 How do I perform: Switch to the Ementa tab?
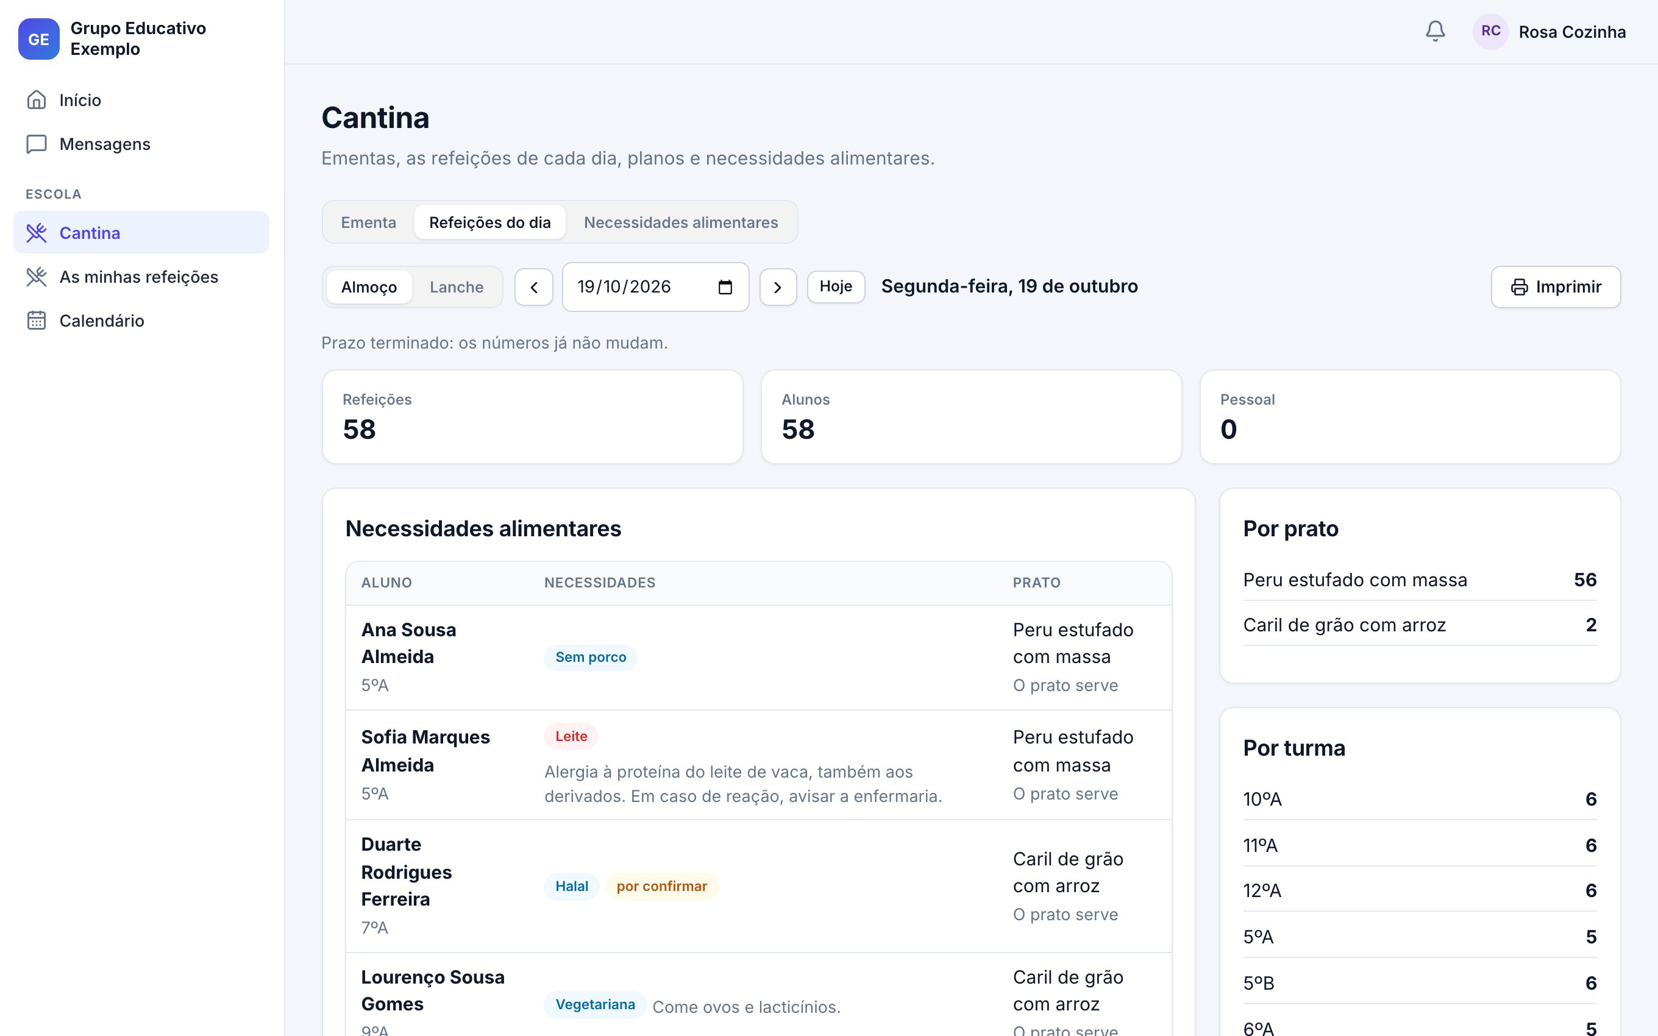coord(369,222)
